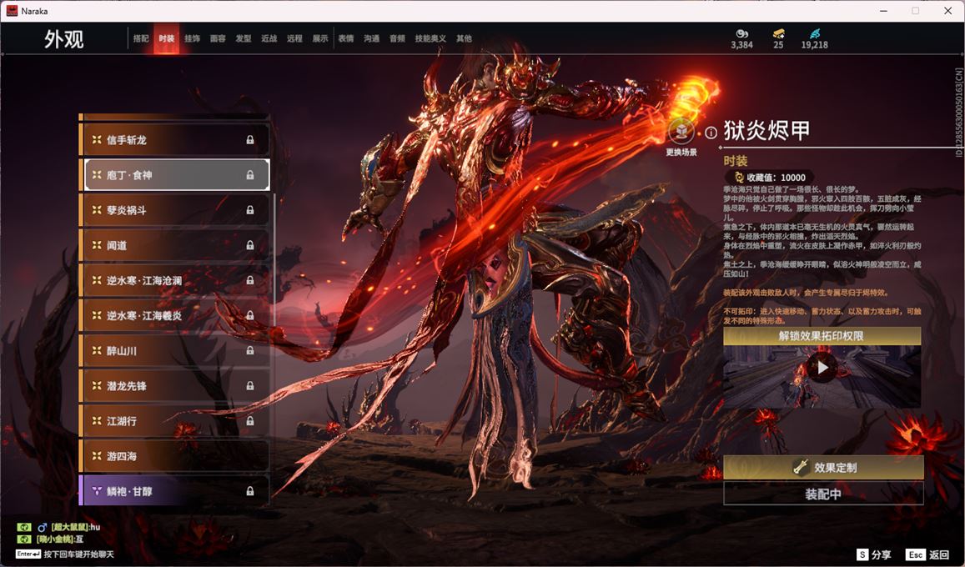Click the lock icon on 潜龙先锋

[x=250, y=385]
